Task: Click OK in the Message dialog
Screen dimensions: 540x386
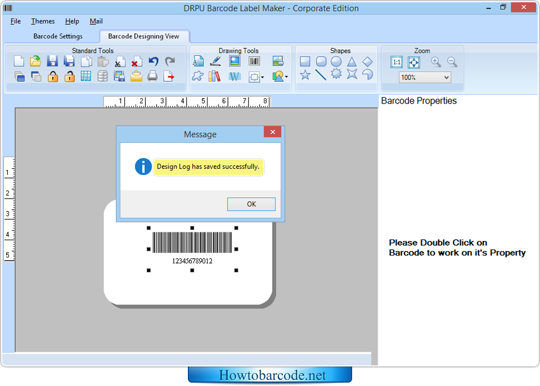Action: [x=251, y=204]
